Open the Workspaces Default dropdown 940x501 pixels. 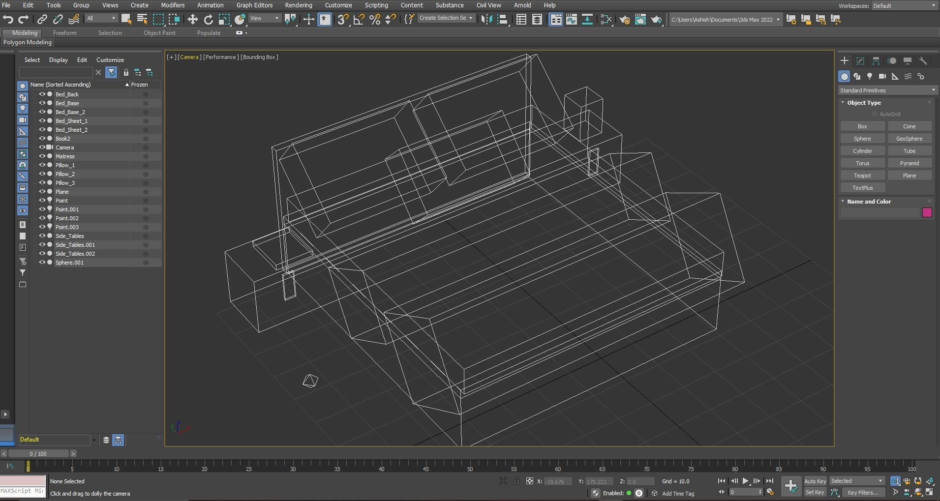904,6
